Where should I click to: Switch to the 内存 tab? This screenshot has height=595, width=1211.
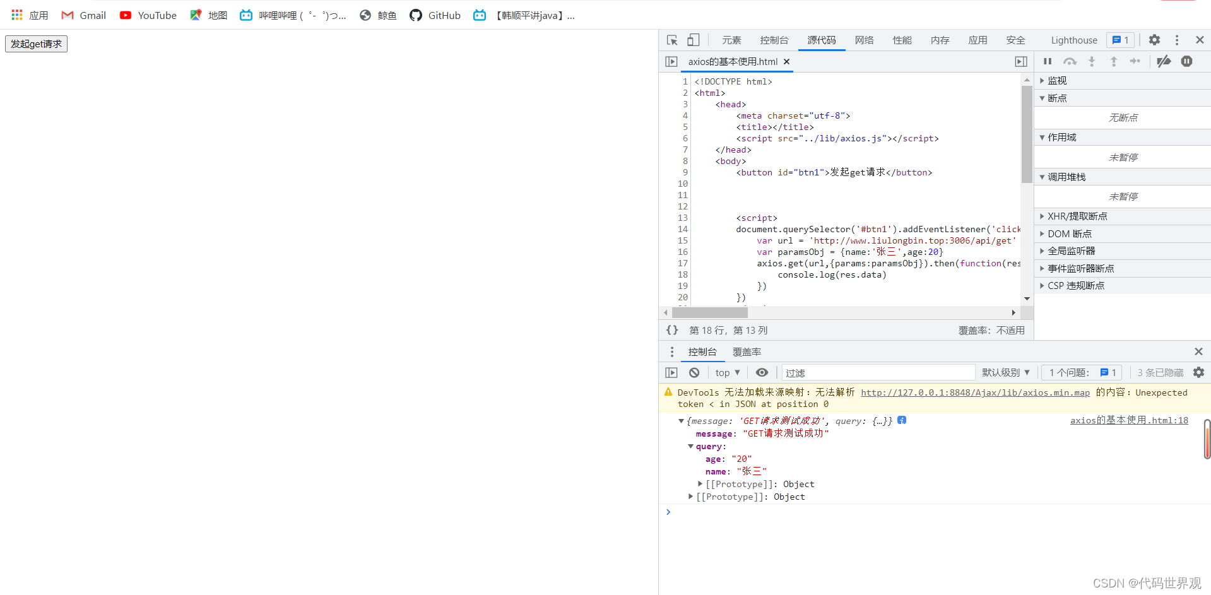[x=940, y=40]
